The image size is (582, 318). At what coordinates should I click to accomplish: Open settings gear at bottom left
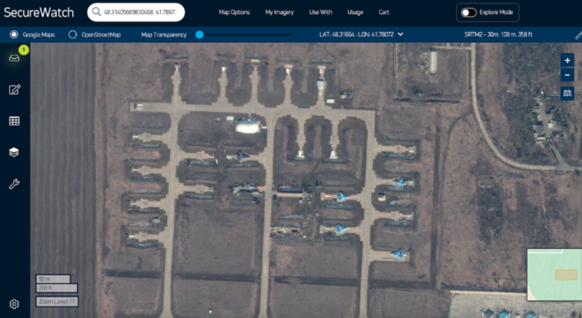[x=14, y=304]
